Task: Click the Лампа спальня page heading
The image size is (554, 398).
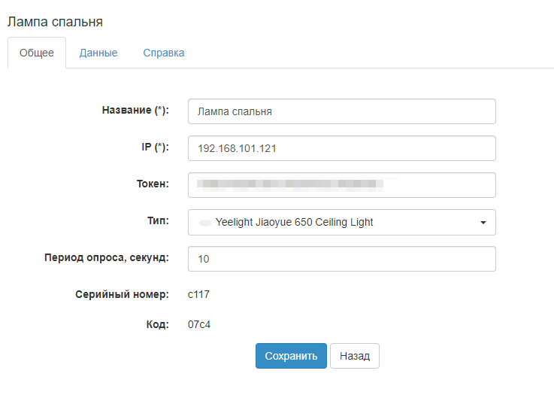Action: [x=55, y=22]
